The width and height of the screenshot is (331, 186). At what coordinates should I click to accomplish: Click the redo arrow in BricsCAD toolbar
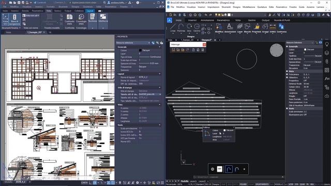pos(210,15)
